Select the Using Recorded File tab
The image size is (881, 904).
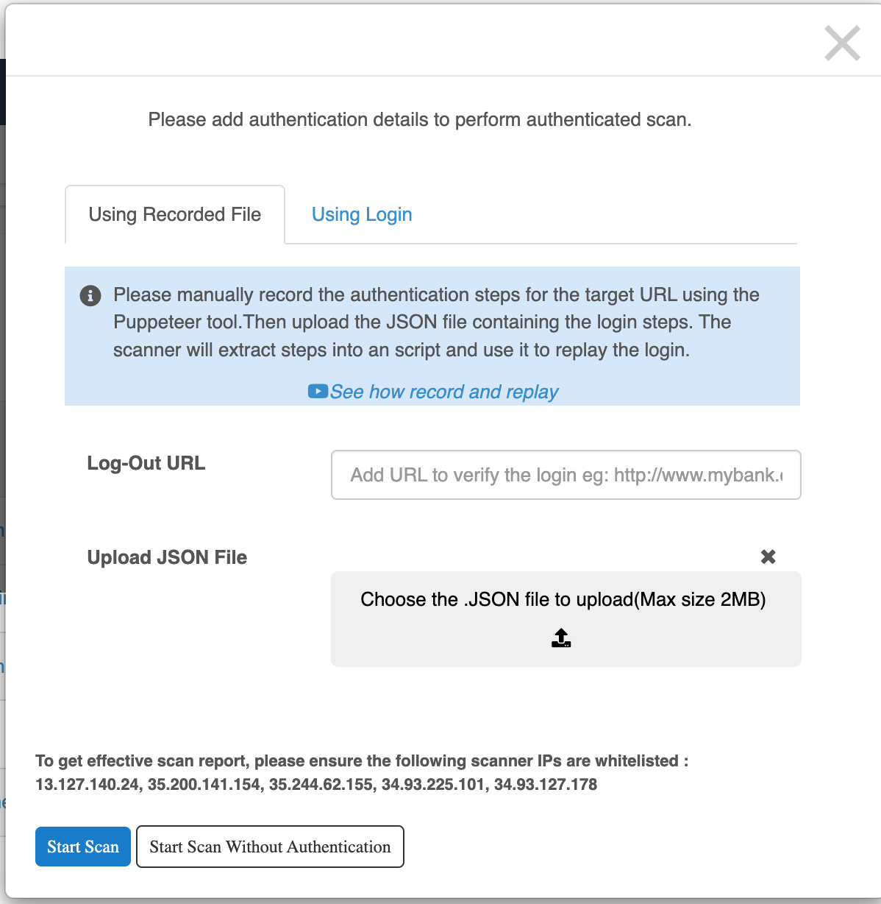tap(175, 214)
